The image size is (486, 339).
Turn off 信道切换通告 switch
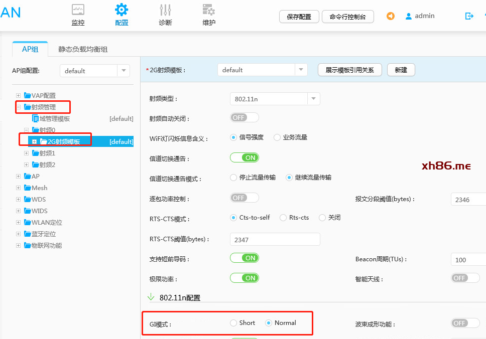(x=244, y=157)
